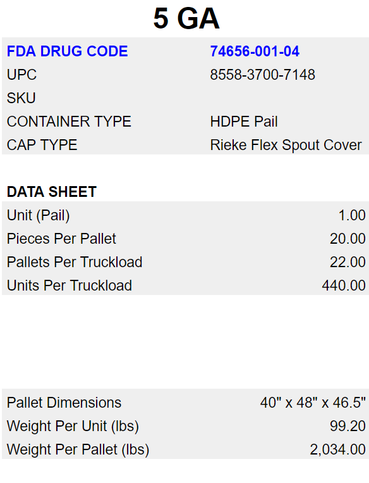Click the Units Per Truckload label
Screen dimensions: 369x483
point(70,285)
